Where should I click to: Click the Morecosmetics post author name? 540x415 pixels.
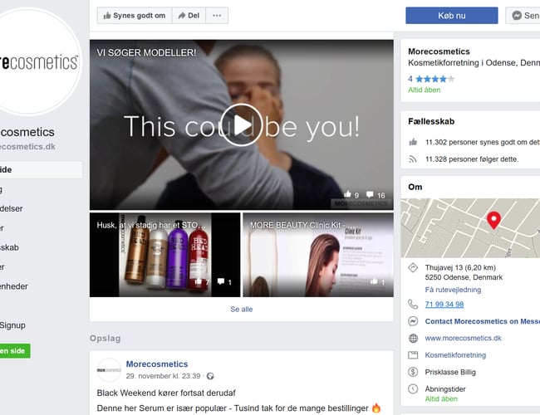(157, 364)
